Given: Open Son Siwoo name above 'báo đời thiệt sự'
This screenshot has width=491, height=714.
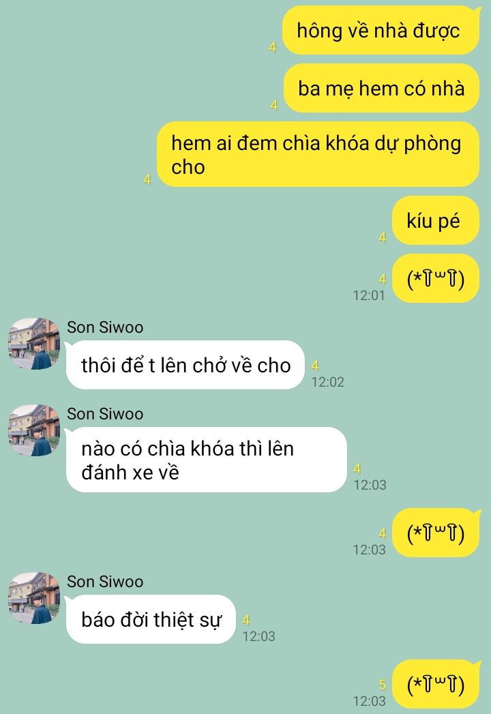Looking at the screenshot, I should click(x=105, y=582).
